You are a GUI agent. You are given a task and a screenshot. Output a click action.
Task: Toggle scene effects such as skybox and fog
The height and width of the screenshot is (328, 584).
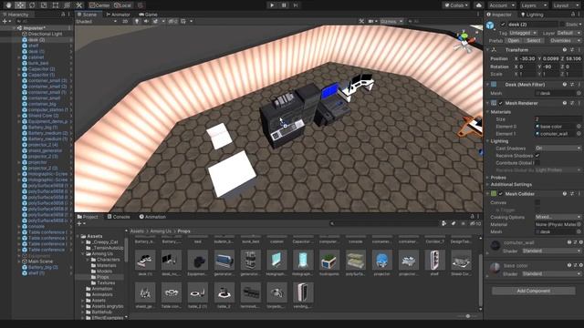[x=155, y=21]
